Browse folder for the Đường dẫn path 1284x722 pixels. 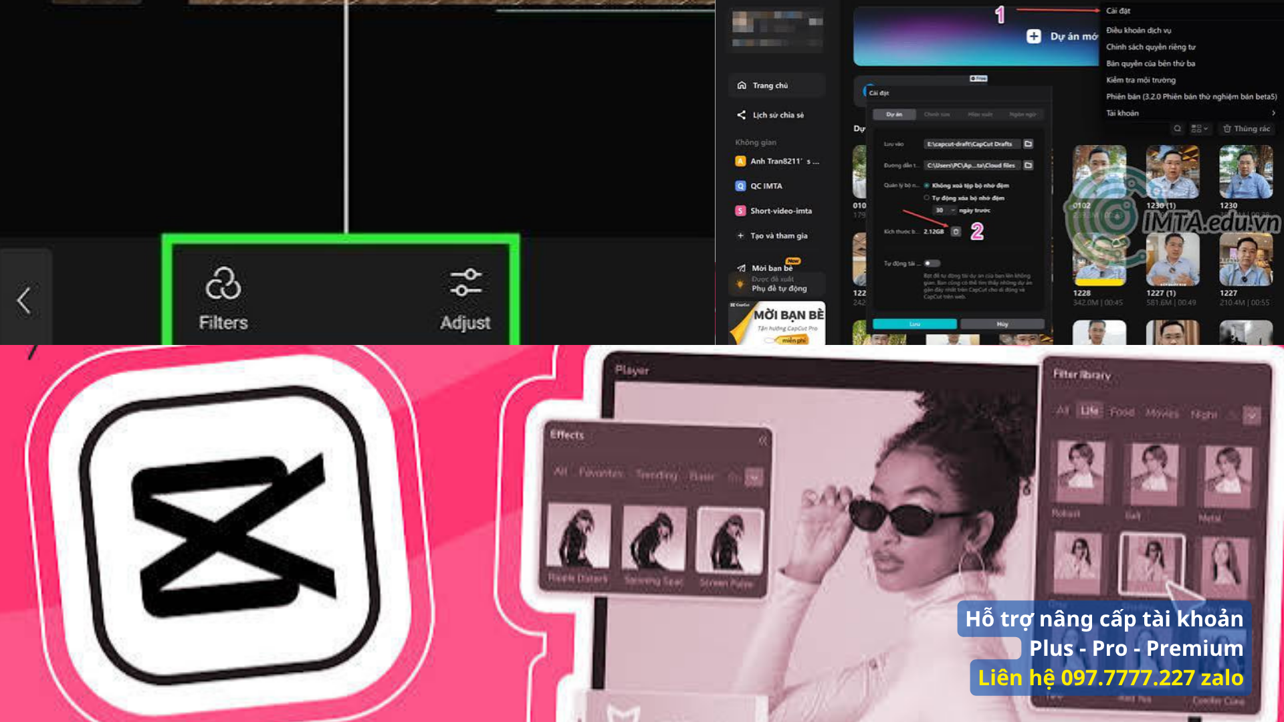[x=1028, y=165]
